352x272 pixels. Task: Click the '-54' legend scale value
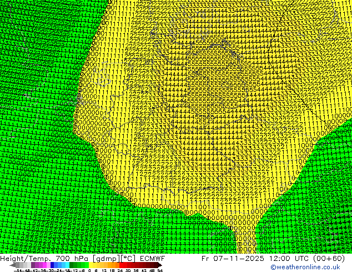tap(18, 271)
